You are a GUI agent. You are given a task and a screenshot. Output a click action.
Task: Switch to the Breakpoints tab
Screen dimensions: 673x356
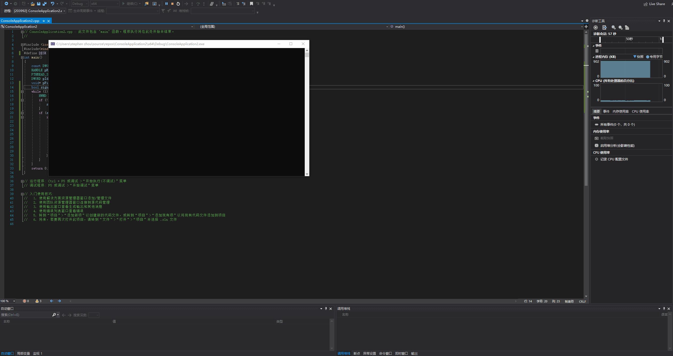click(x=357, y=354)
